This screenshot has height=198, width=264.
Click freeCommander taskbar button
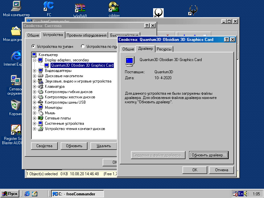[x=77, y=194]
